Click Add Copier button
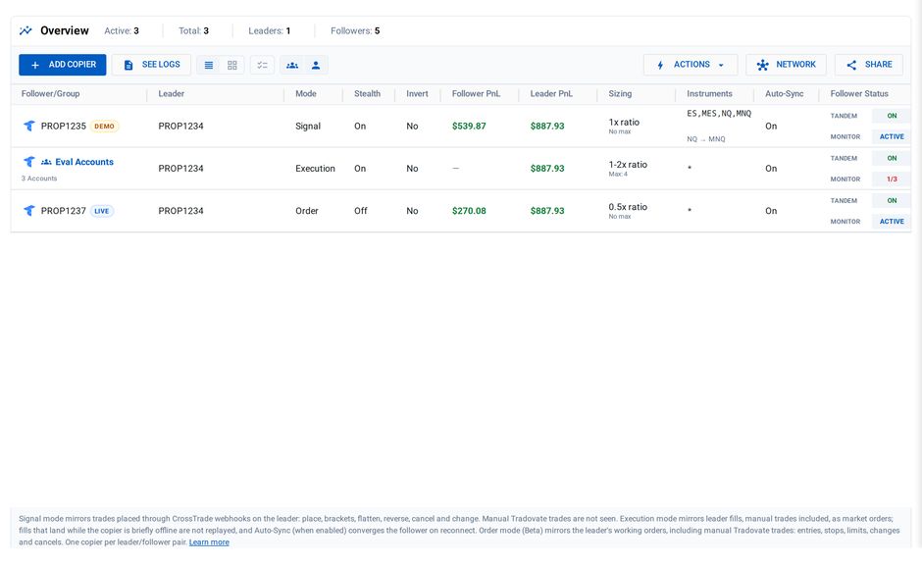 coord(63,65)
